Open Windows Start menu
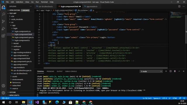187x105 pixels. click(3, 102)
